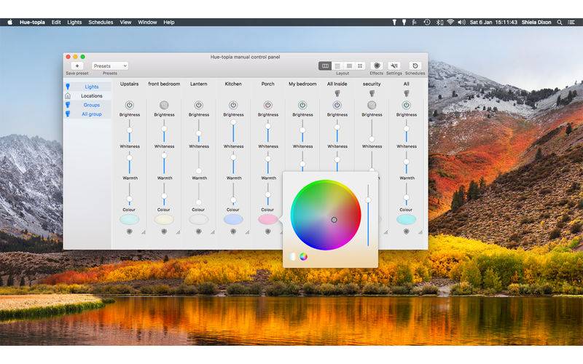This screenshot has width=583, height=364.
Task: Open the Effects toolbar icon
Action: click(x=377, y=66)
